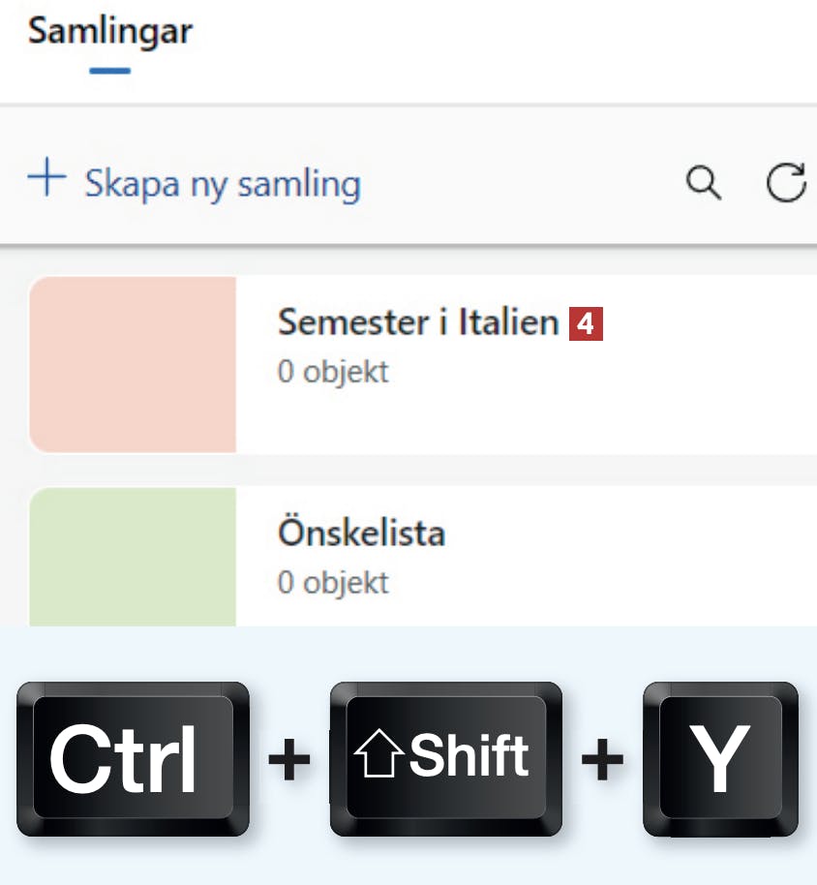Click the plus sign between Ctrl and Shift
Screen dimensions: 817x885
[289, 760]
